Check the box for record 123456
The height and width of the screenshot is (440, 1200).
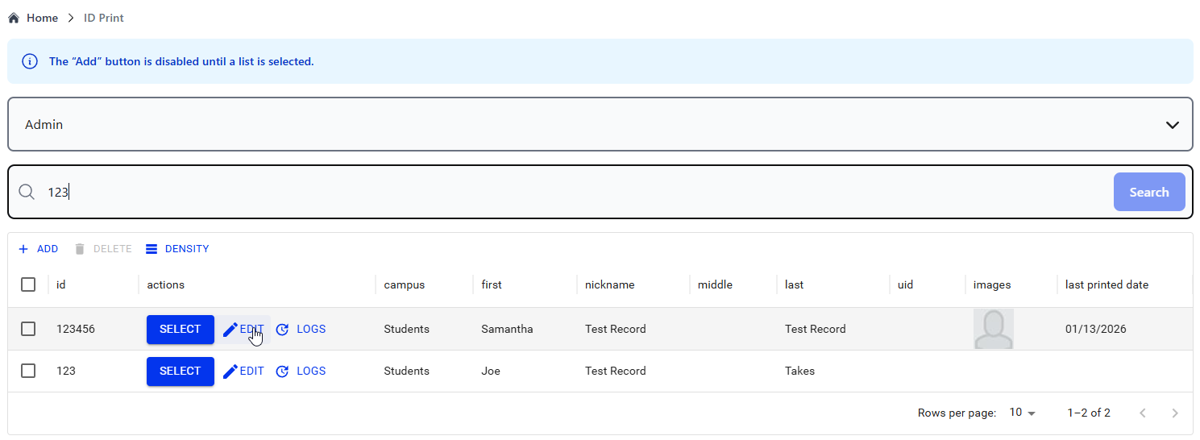tap(28, 329)
